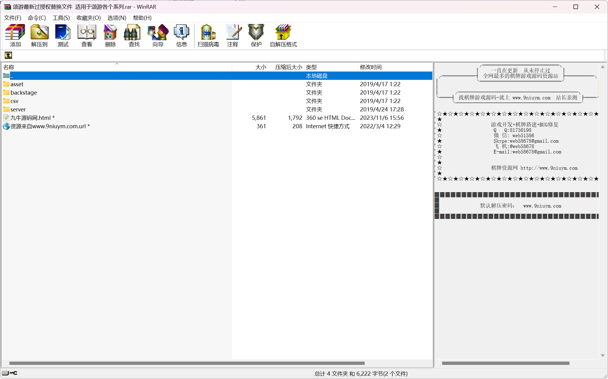Click the Extract To (解压到) icon
The image size is (608, 379).
pos(39,36)
